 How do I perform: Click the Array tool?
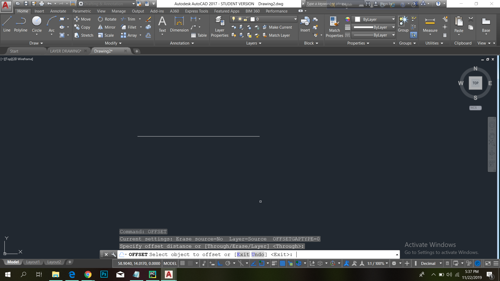(129, 35)
